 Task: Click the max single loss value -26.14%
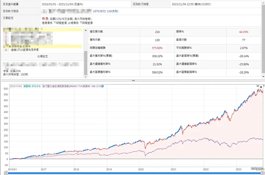(x=244, y=56)
